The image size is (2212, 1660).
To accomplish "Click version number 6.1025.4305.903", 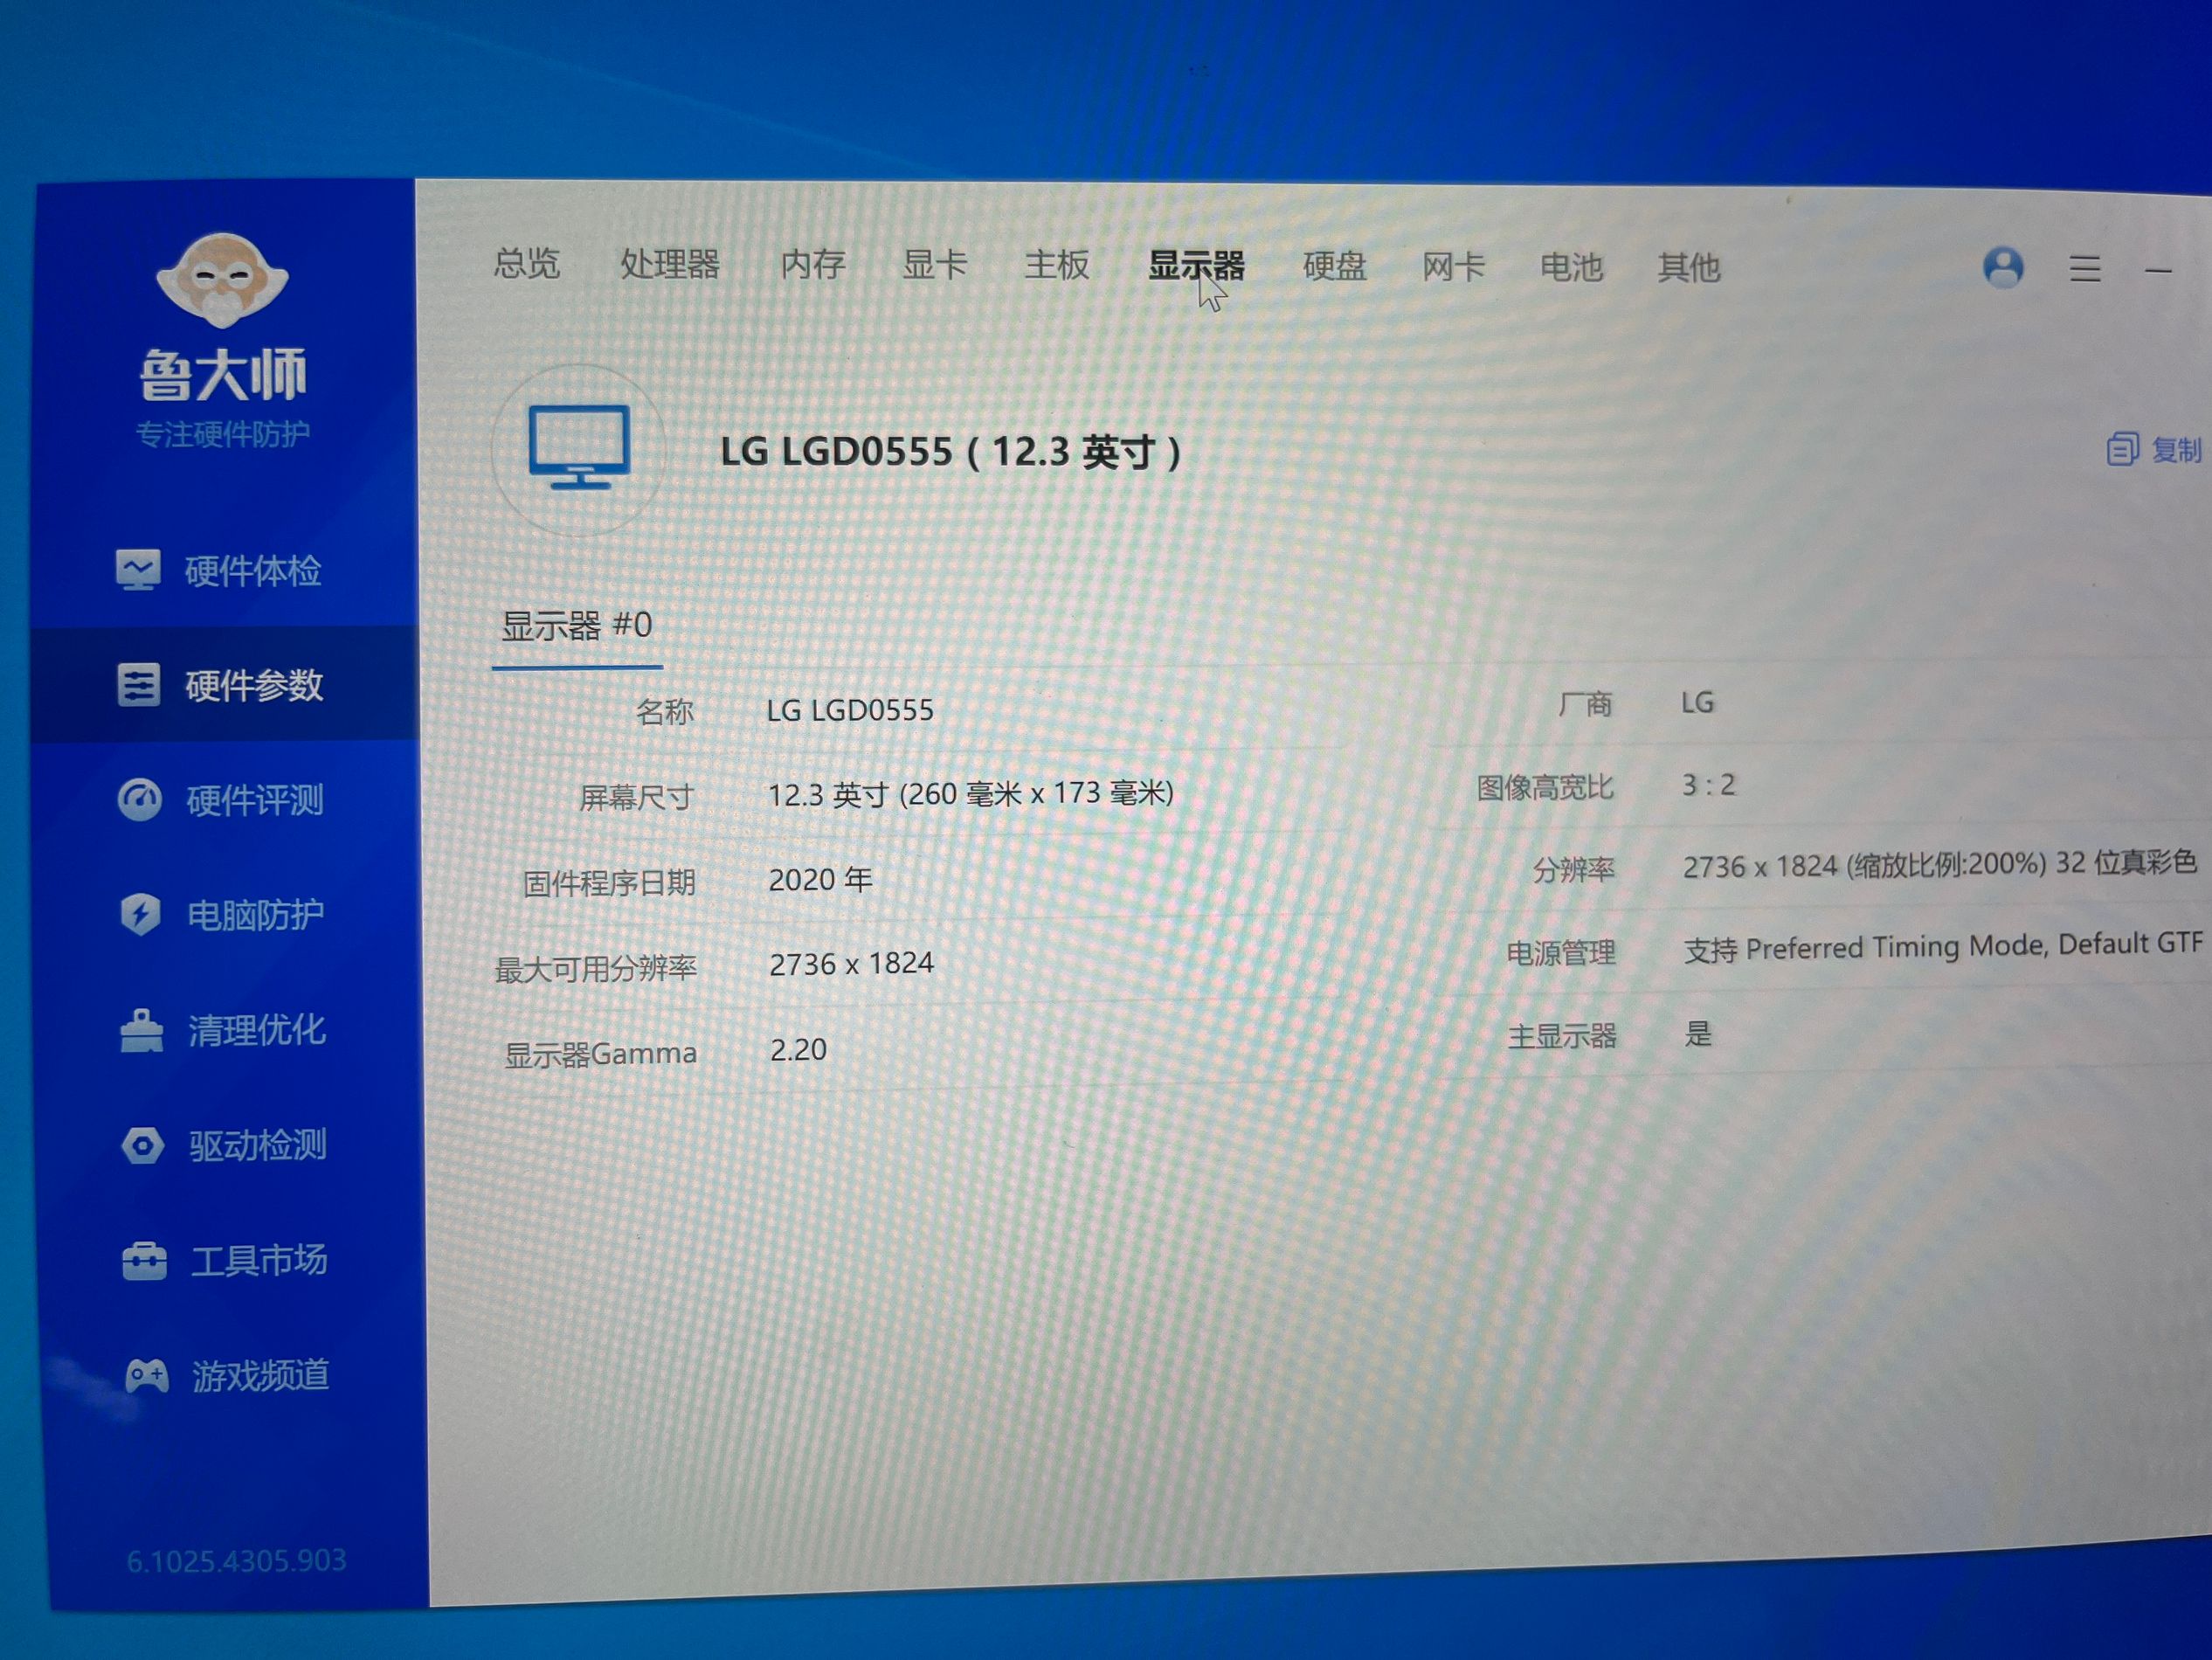I will [x=236, y=1560].
